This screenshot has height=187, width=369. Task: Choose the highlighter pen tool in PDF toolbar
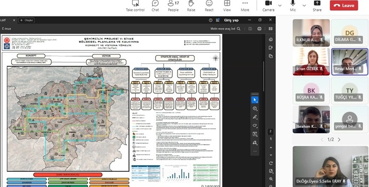[x=255, y=117]
